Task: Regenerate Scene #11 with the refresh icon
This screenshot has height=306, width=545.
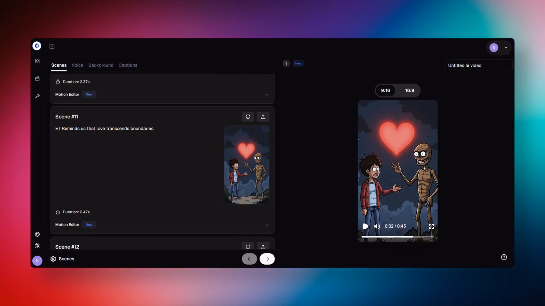Action: 248,116
